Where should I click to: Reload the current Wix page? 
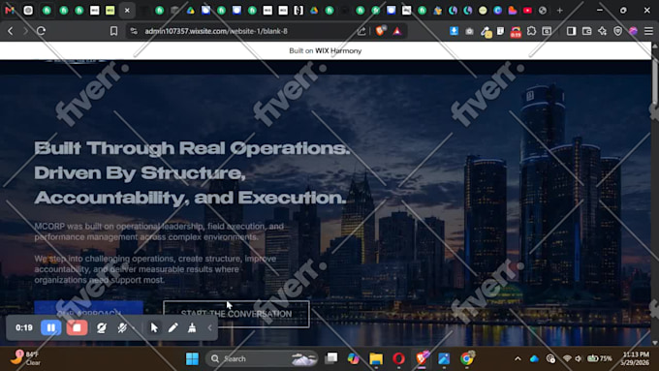tap(41, 31)
